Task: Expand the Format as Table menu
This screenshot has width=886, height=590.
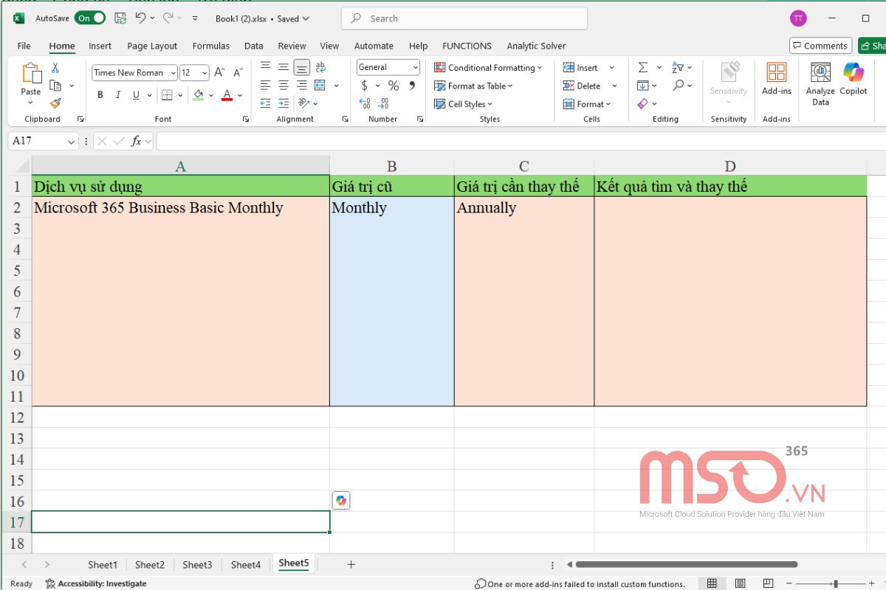Action: 473,86
